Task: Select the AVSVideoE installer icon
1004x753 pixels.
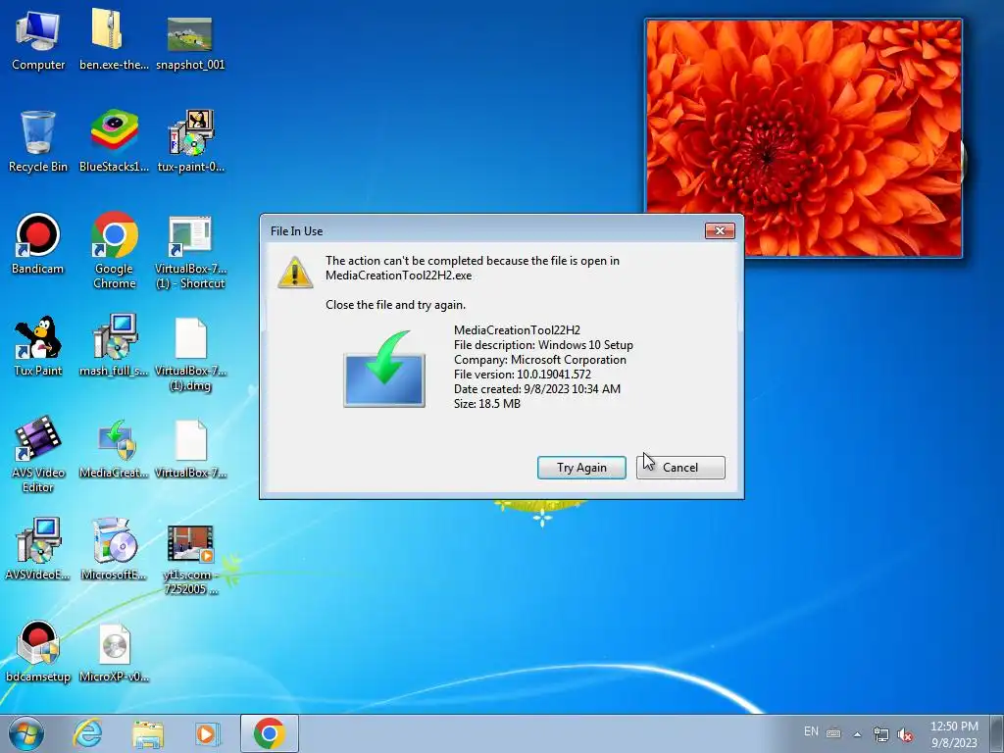Action: tap(38, 549)
